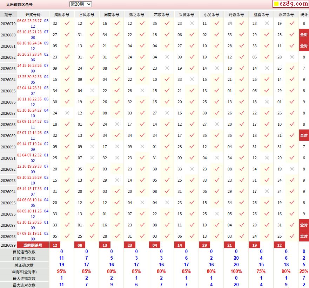Viewport: 309px width, 288px height.
Task: Click the gray X in 2026088 周南杀号 cell
Action: 117,124
